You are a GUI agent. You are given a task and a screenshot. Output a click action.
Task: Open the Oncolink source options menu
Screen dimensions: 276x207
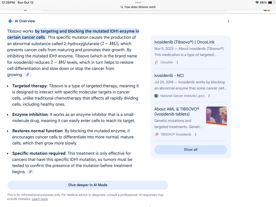(x=177, y=62)
